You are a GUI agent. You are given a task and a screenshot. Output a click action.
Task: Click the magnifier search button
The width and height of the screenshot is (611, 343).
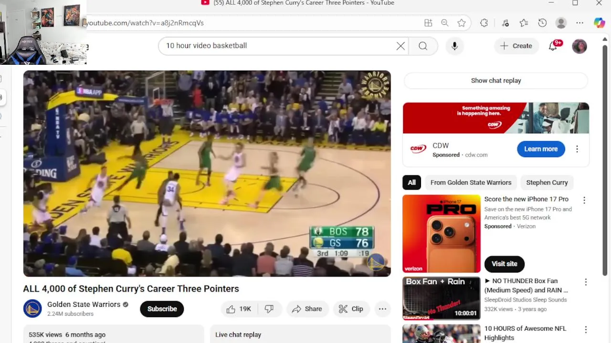pyautogui.click(x=423, y=46)
